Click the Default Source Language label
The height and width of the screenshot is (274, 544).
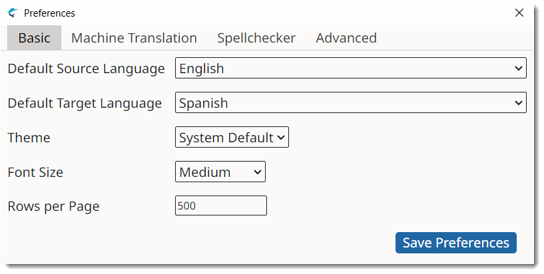(x=86, y=68)
